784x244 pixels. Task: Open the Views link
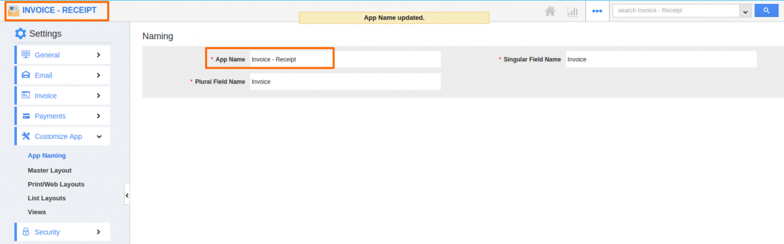pyautogui.click(x=37, y=212)
